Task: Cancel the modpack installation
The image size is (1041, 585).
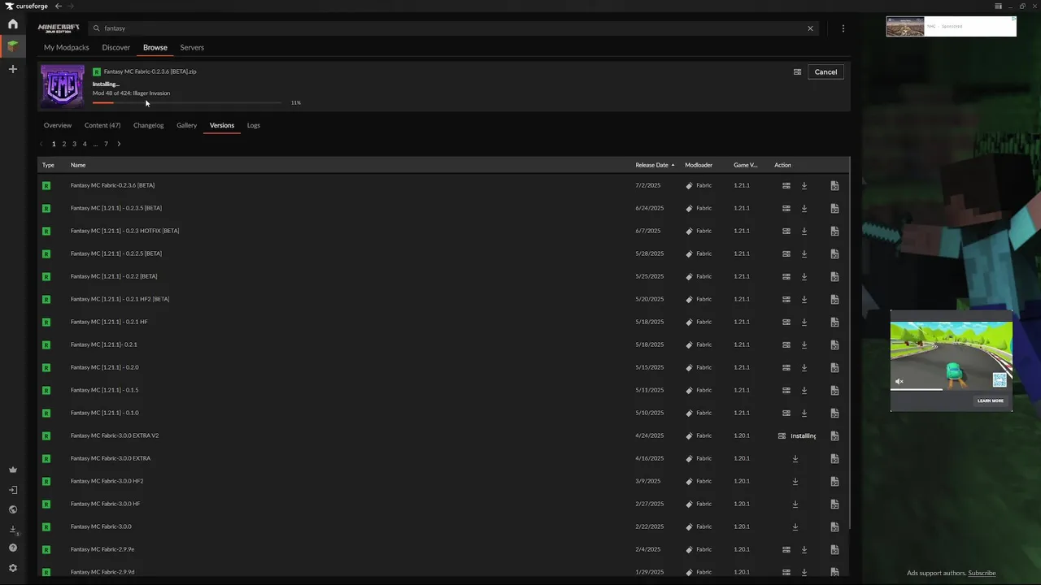Action: click(825, 71)
